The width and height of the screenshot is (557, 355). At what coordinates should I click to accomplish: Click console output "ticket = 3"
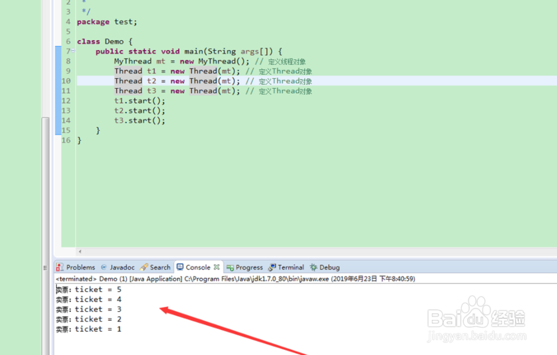click(98, 309)
